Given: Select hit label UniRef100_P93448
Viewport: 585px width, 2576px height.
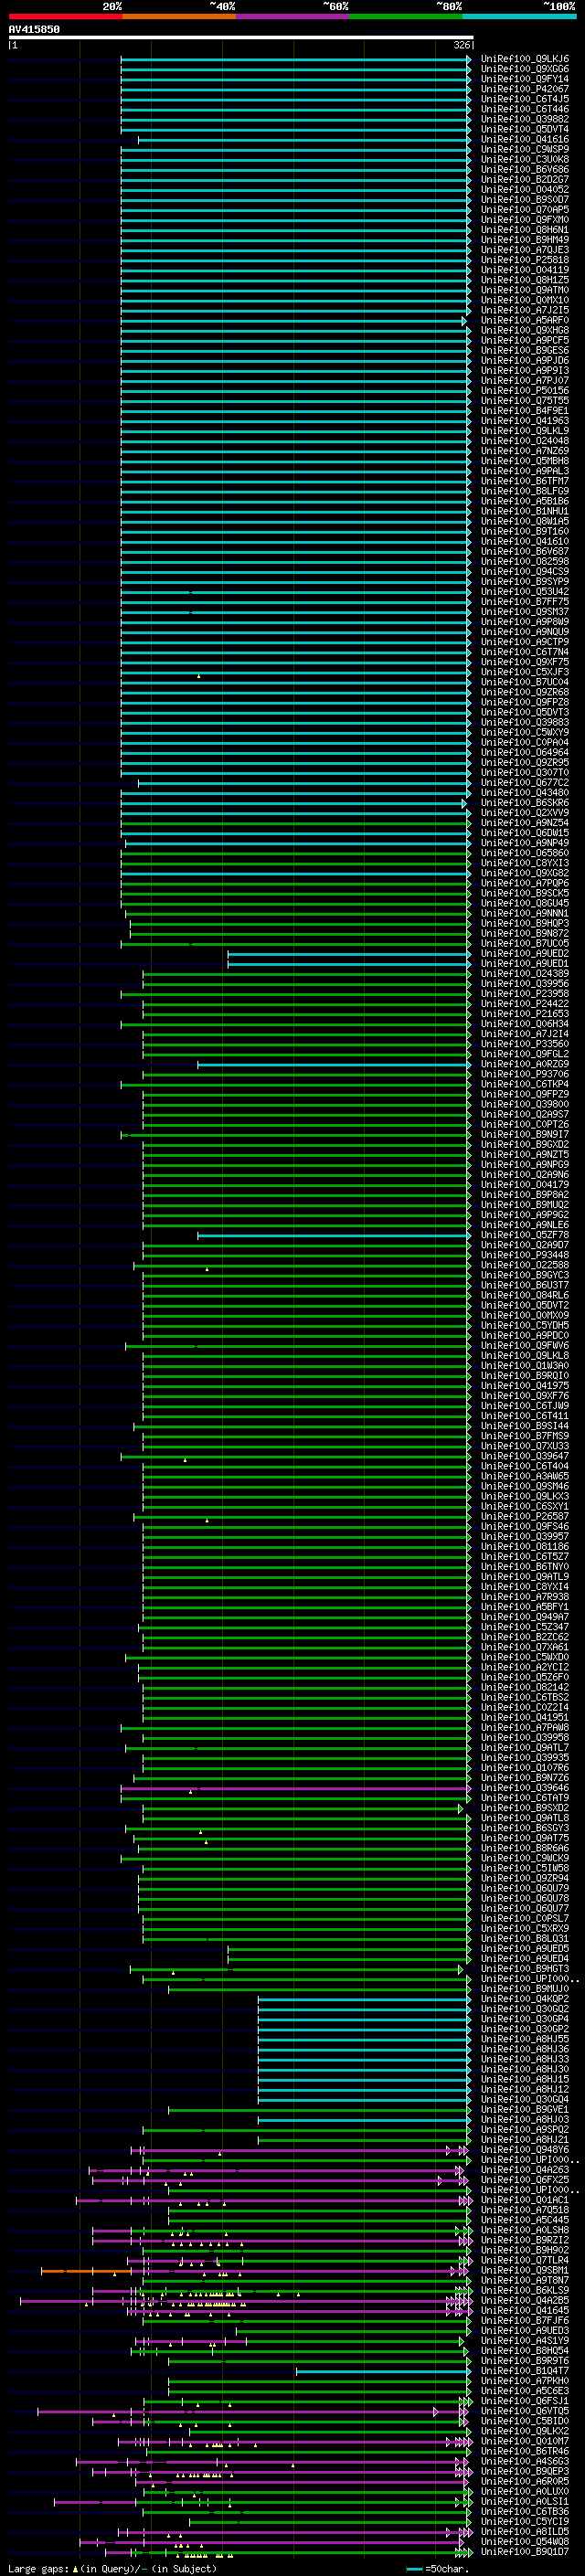Looking at the screenshot, I should pos(525,1254).
